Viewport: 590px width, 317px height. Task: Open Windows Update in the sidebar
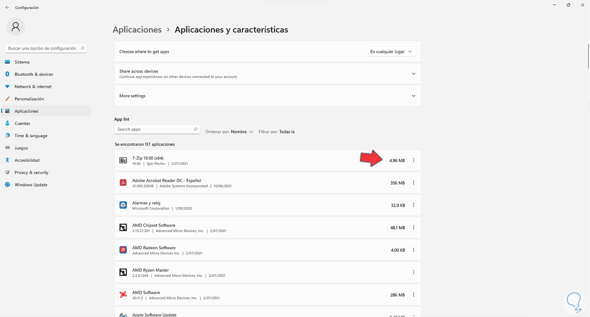31,185
